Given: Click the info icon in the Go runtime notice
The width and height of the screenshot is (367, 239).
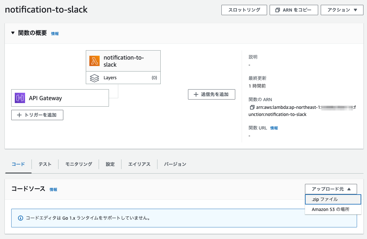Looking at the screenshot, I should (x=21, y=218).
